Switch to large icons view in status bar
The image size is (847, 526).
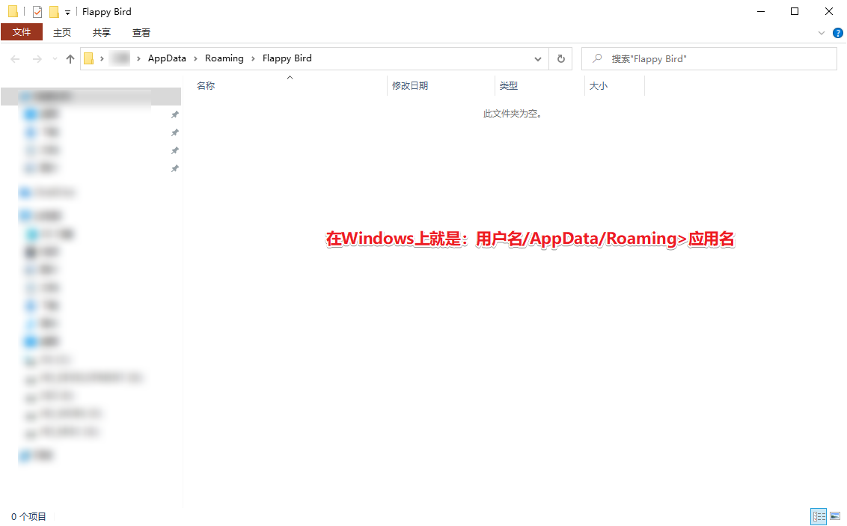(x=835, y=516)
